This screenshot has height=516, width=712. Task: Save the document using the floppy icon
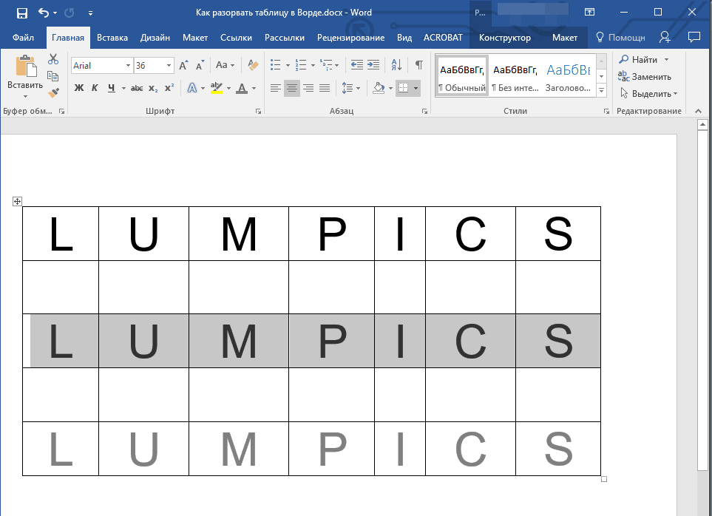[x=21, y=13]
